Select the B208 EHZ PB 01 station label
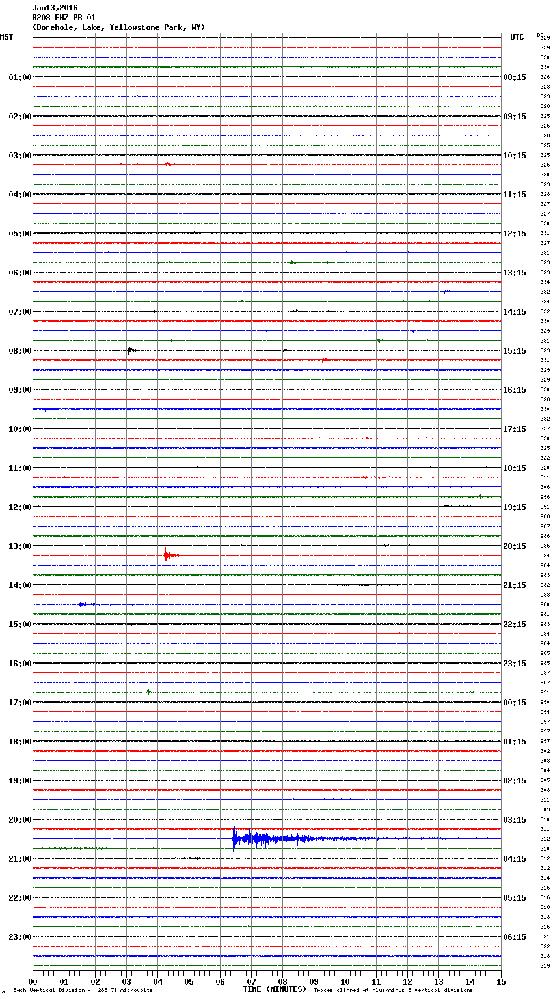The image size is (553, 999). coord(64,18)
